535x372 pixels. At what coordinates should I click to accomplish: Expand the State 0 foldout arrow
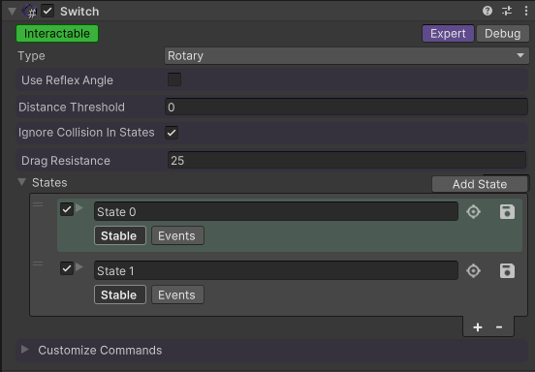[79, 207]
